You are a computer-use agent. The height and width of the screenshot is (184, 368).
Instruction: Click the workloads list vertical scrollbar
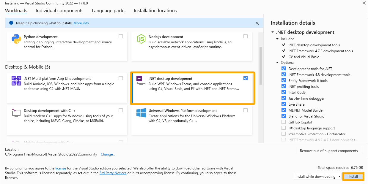click(x=261, y=65)
